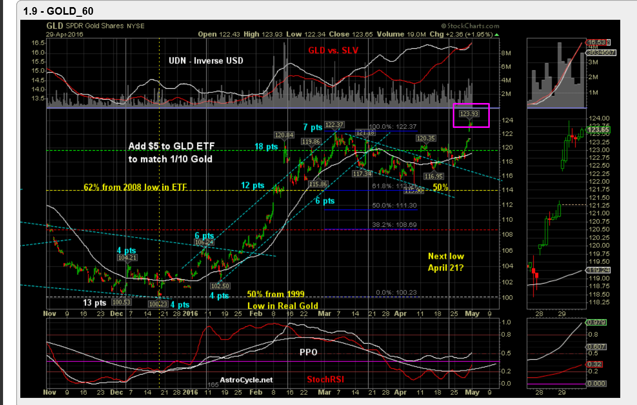Click the 'Open 122.43' header value
The image size is (637, 405).
tap(219, 34)
